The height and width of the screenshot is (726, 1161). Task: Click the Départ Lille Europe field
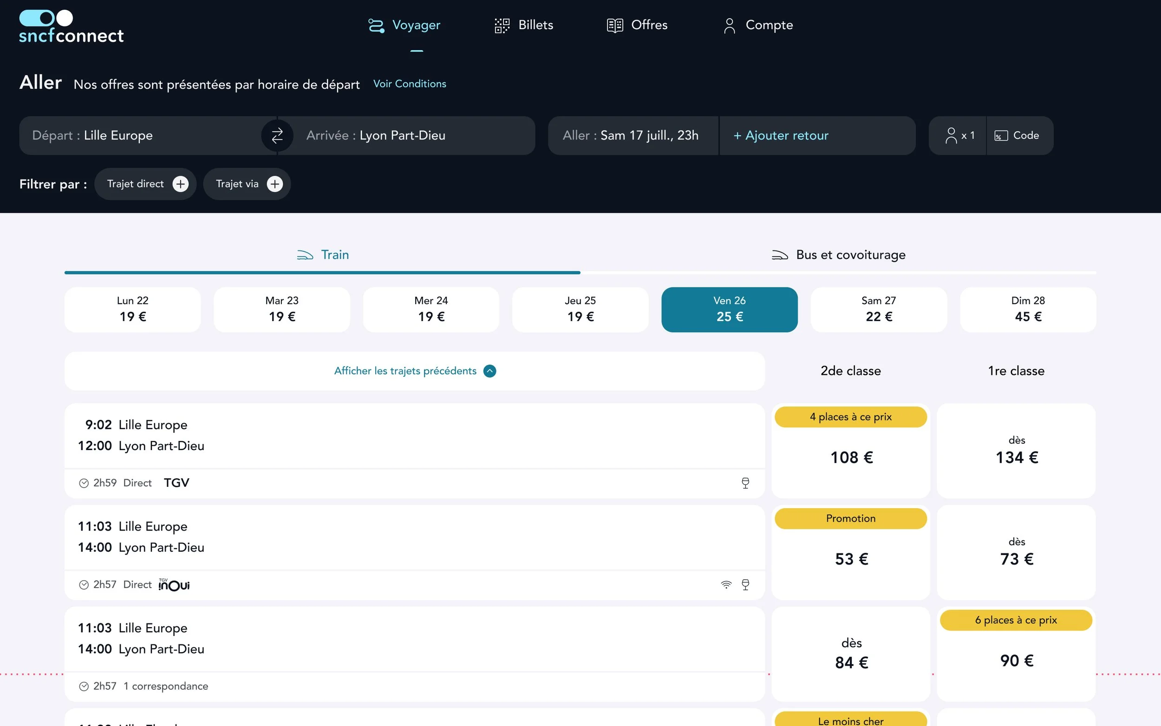[139, 136]
